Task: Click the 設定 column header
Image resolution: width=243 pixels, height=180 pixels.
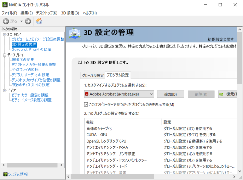Action: (x=199, y=122)
